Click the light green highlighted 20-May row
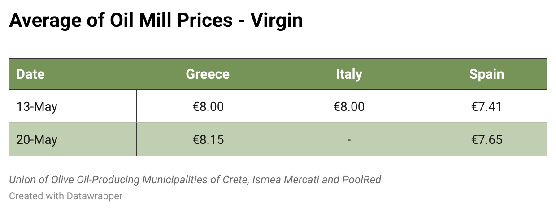The width and height of the screenshot is (556, 211). pos(278,140)
